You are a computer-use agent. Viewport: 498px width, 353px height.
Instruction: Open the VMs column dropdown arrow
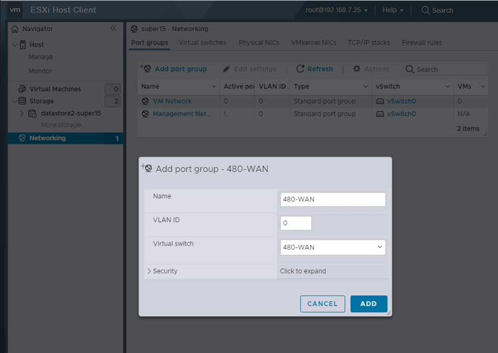click(483, 87)
